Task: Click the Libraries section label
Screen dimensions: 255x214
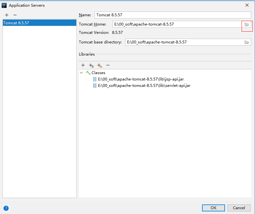Action: pos(87,54)
